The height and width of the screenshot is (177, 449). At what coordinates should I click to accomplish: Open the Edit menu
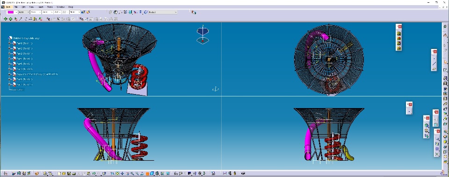click(x=23, y=7)
